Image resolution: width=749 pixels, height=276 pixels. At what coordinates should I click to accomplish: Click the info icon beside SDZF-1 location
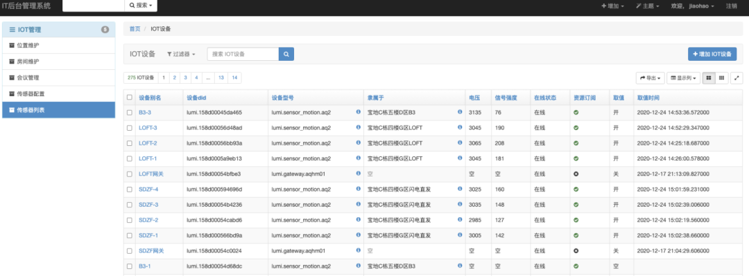(x=460, y=235)
